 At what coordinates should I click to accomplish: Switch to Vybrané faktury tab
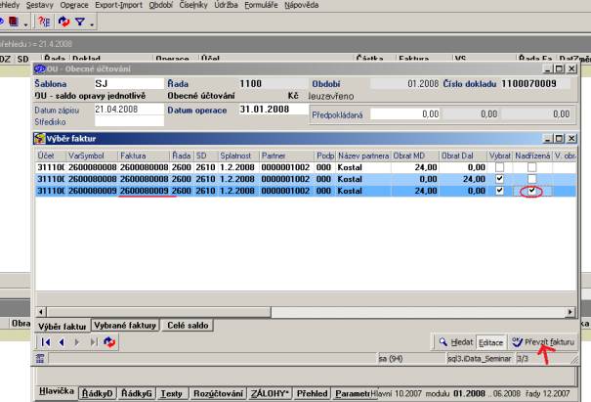click(x=128, y=324)
